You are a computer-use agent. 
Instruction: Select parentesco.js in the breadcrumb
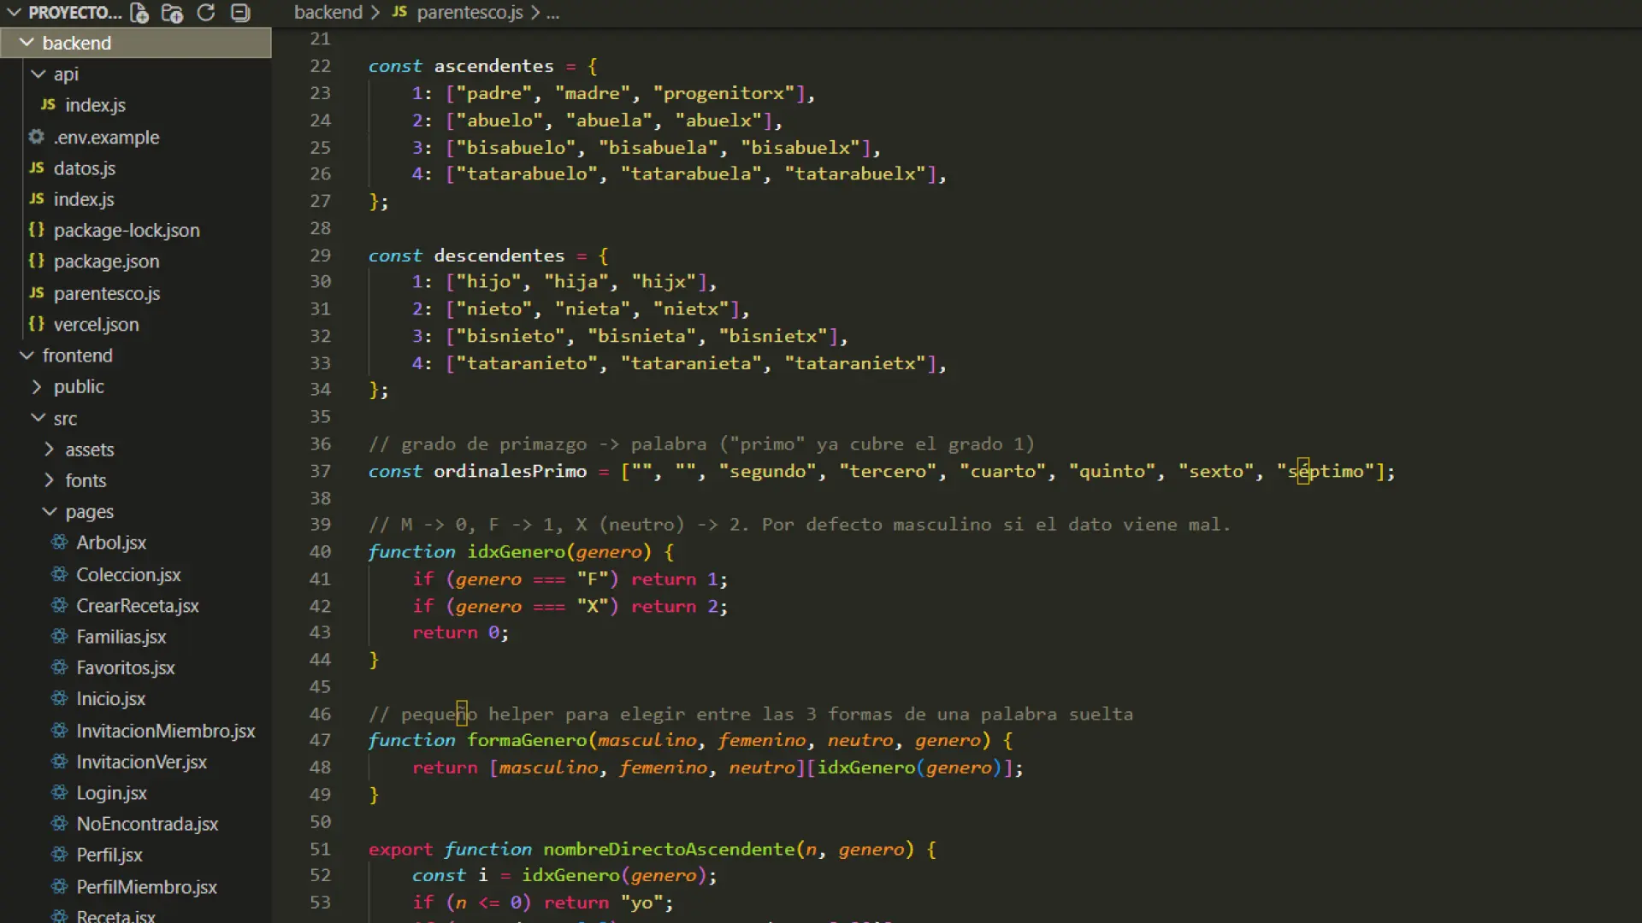click(470, 13)
